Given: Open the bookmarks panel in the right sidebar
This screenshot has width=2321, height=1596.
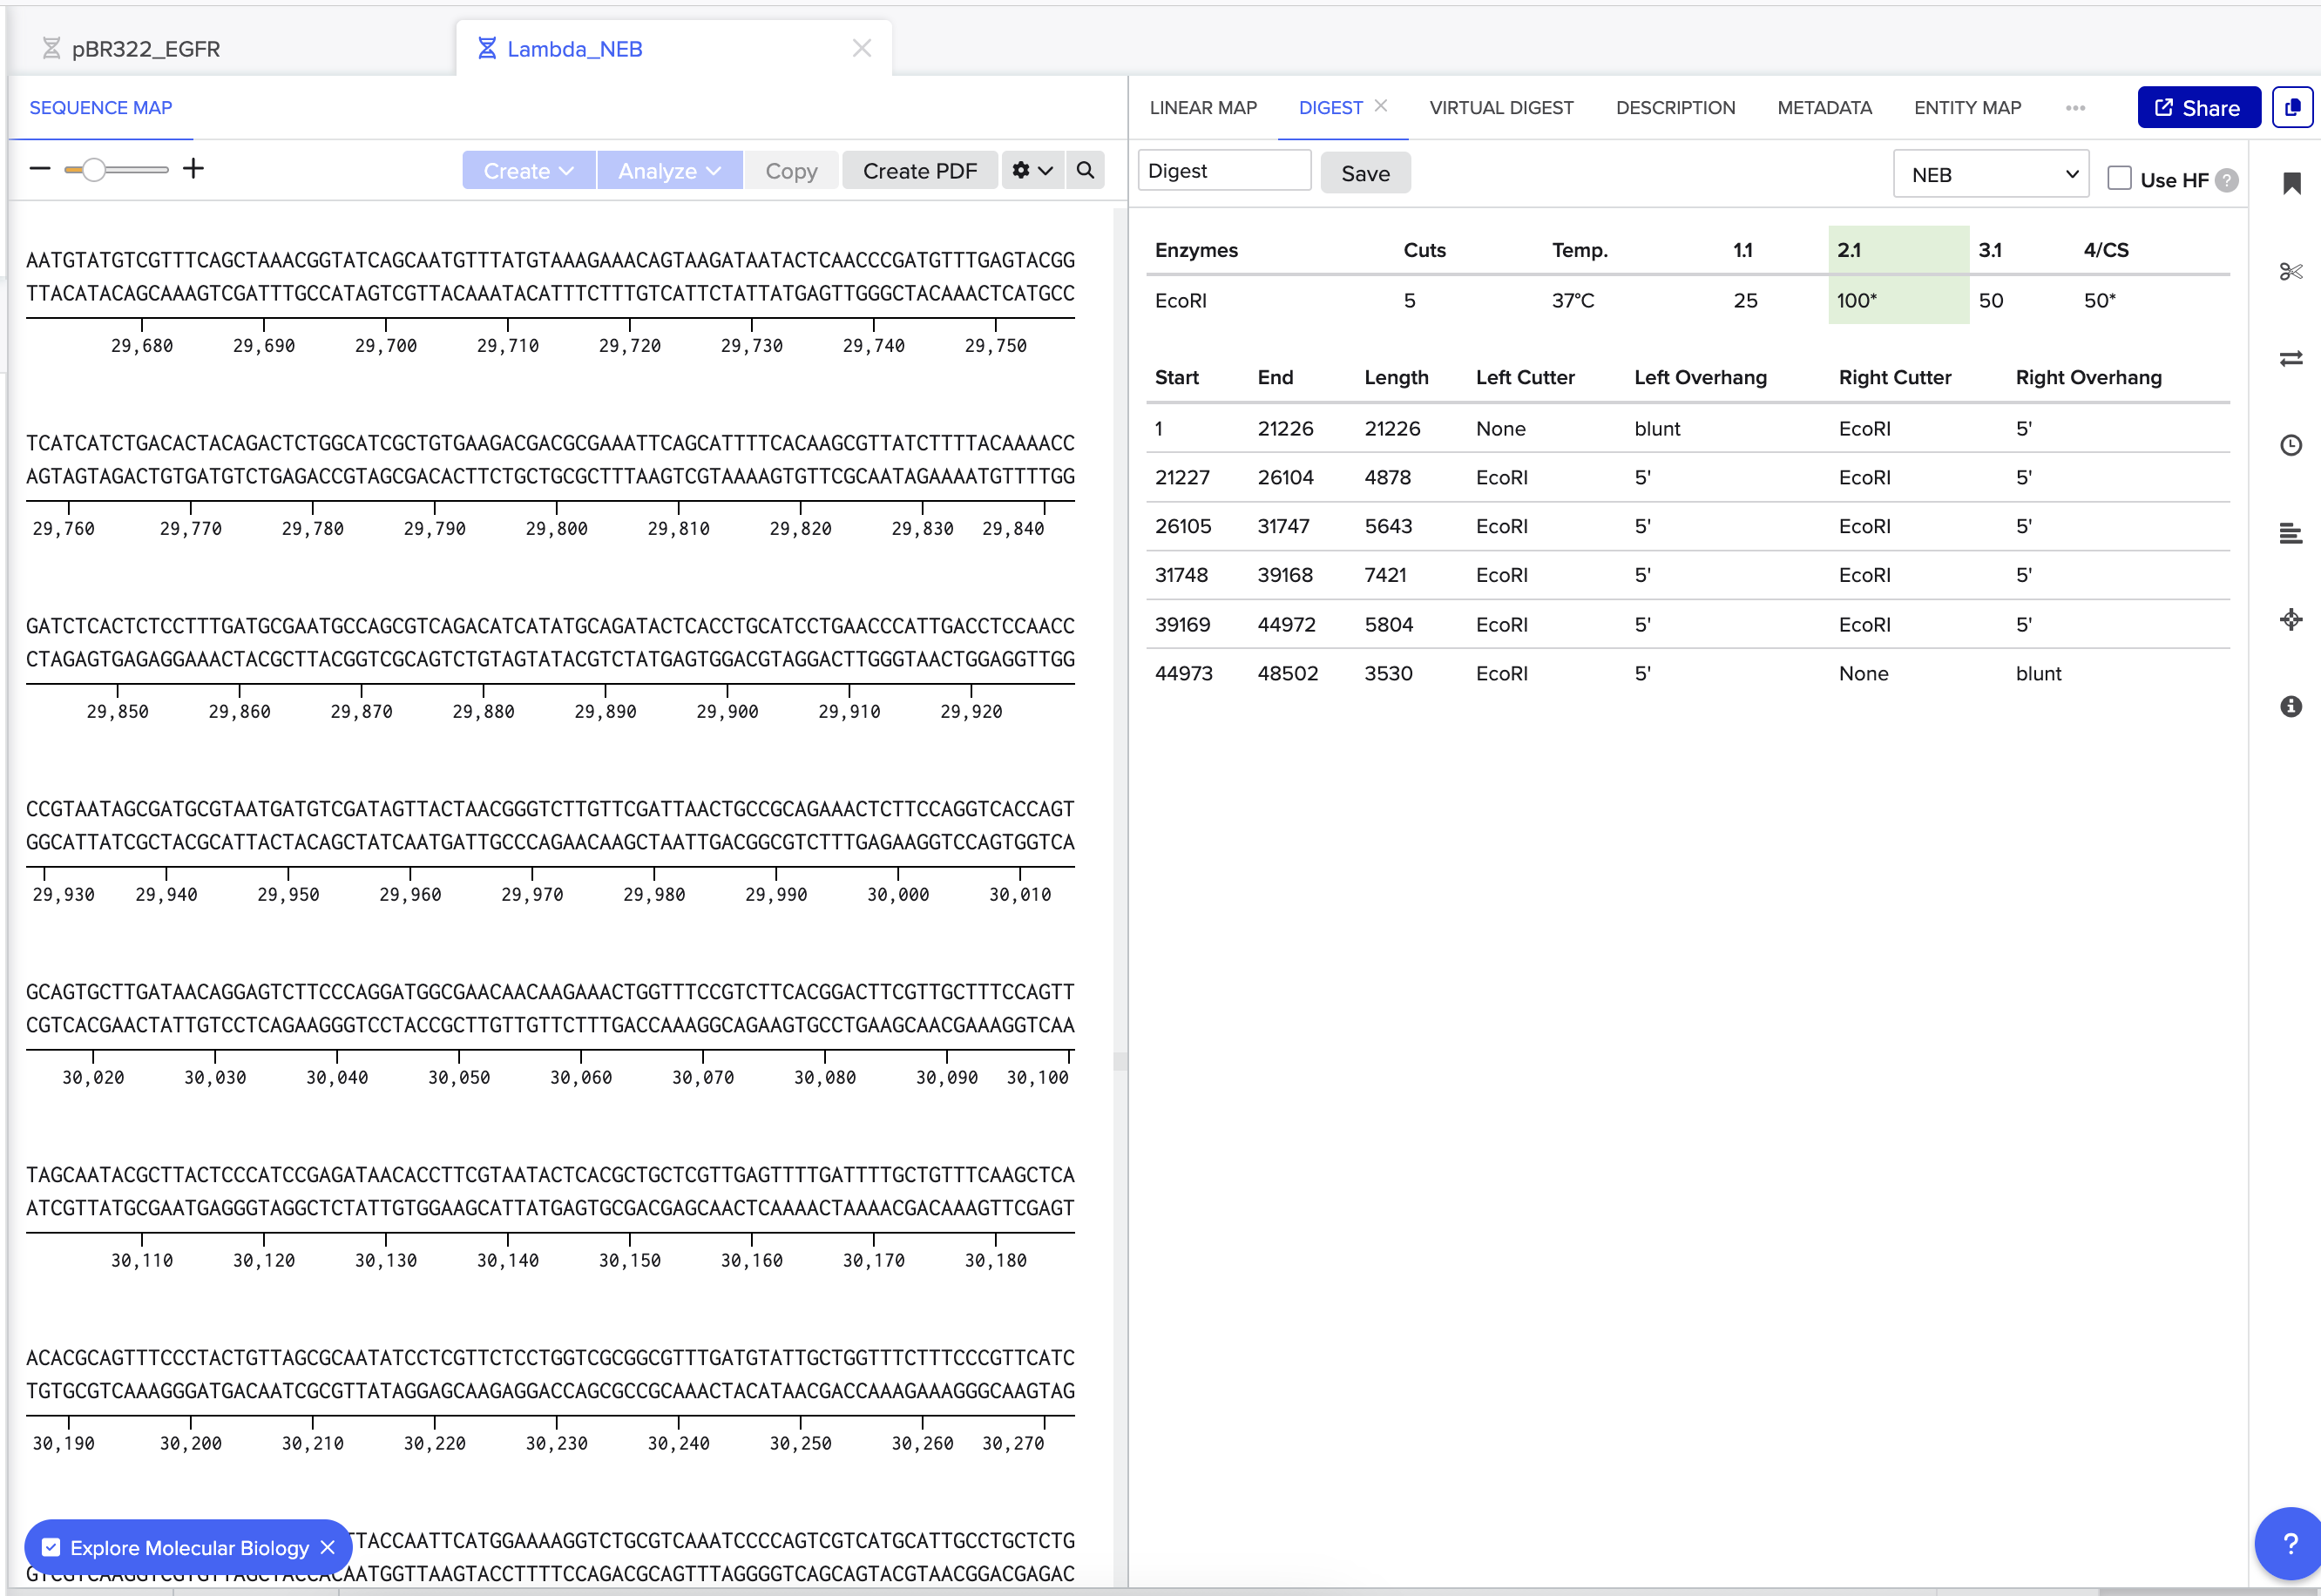Looking at the screenshot, I should coord(2292,183).
